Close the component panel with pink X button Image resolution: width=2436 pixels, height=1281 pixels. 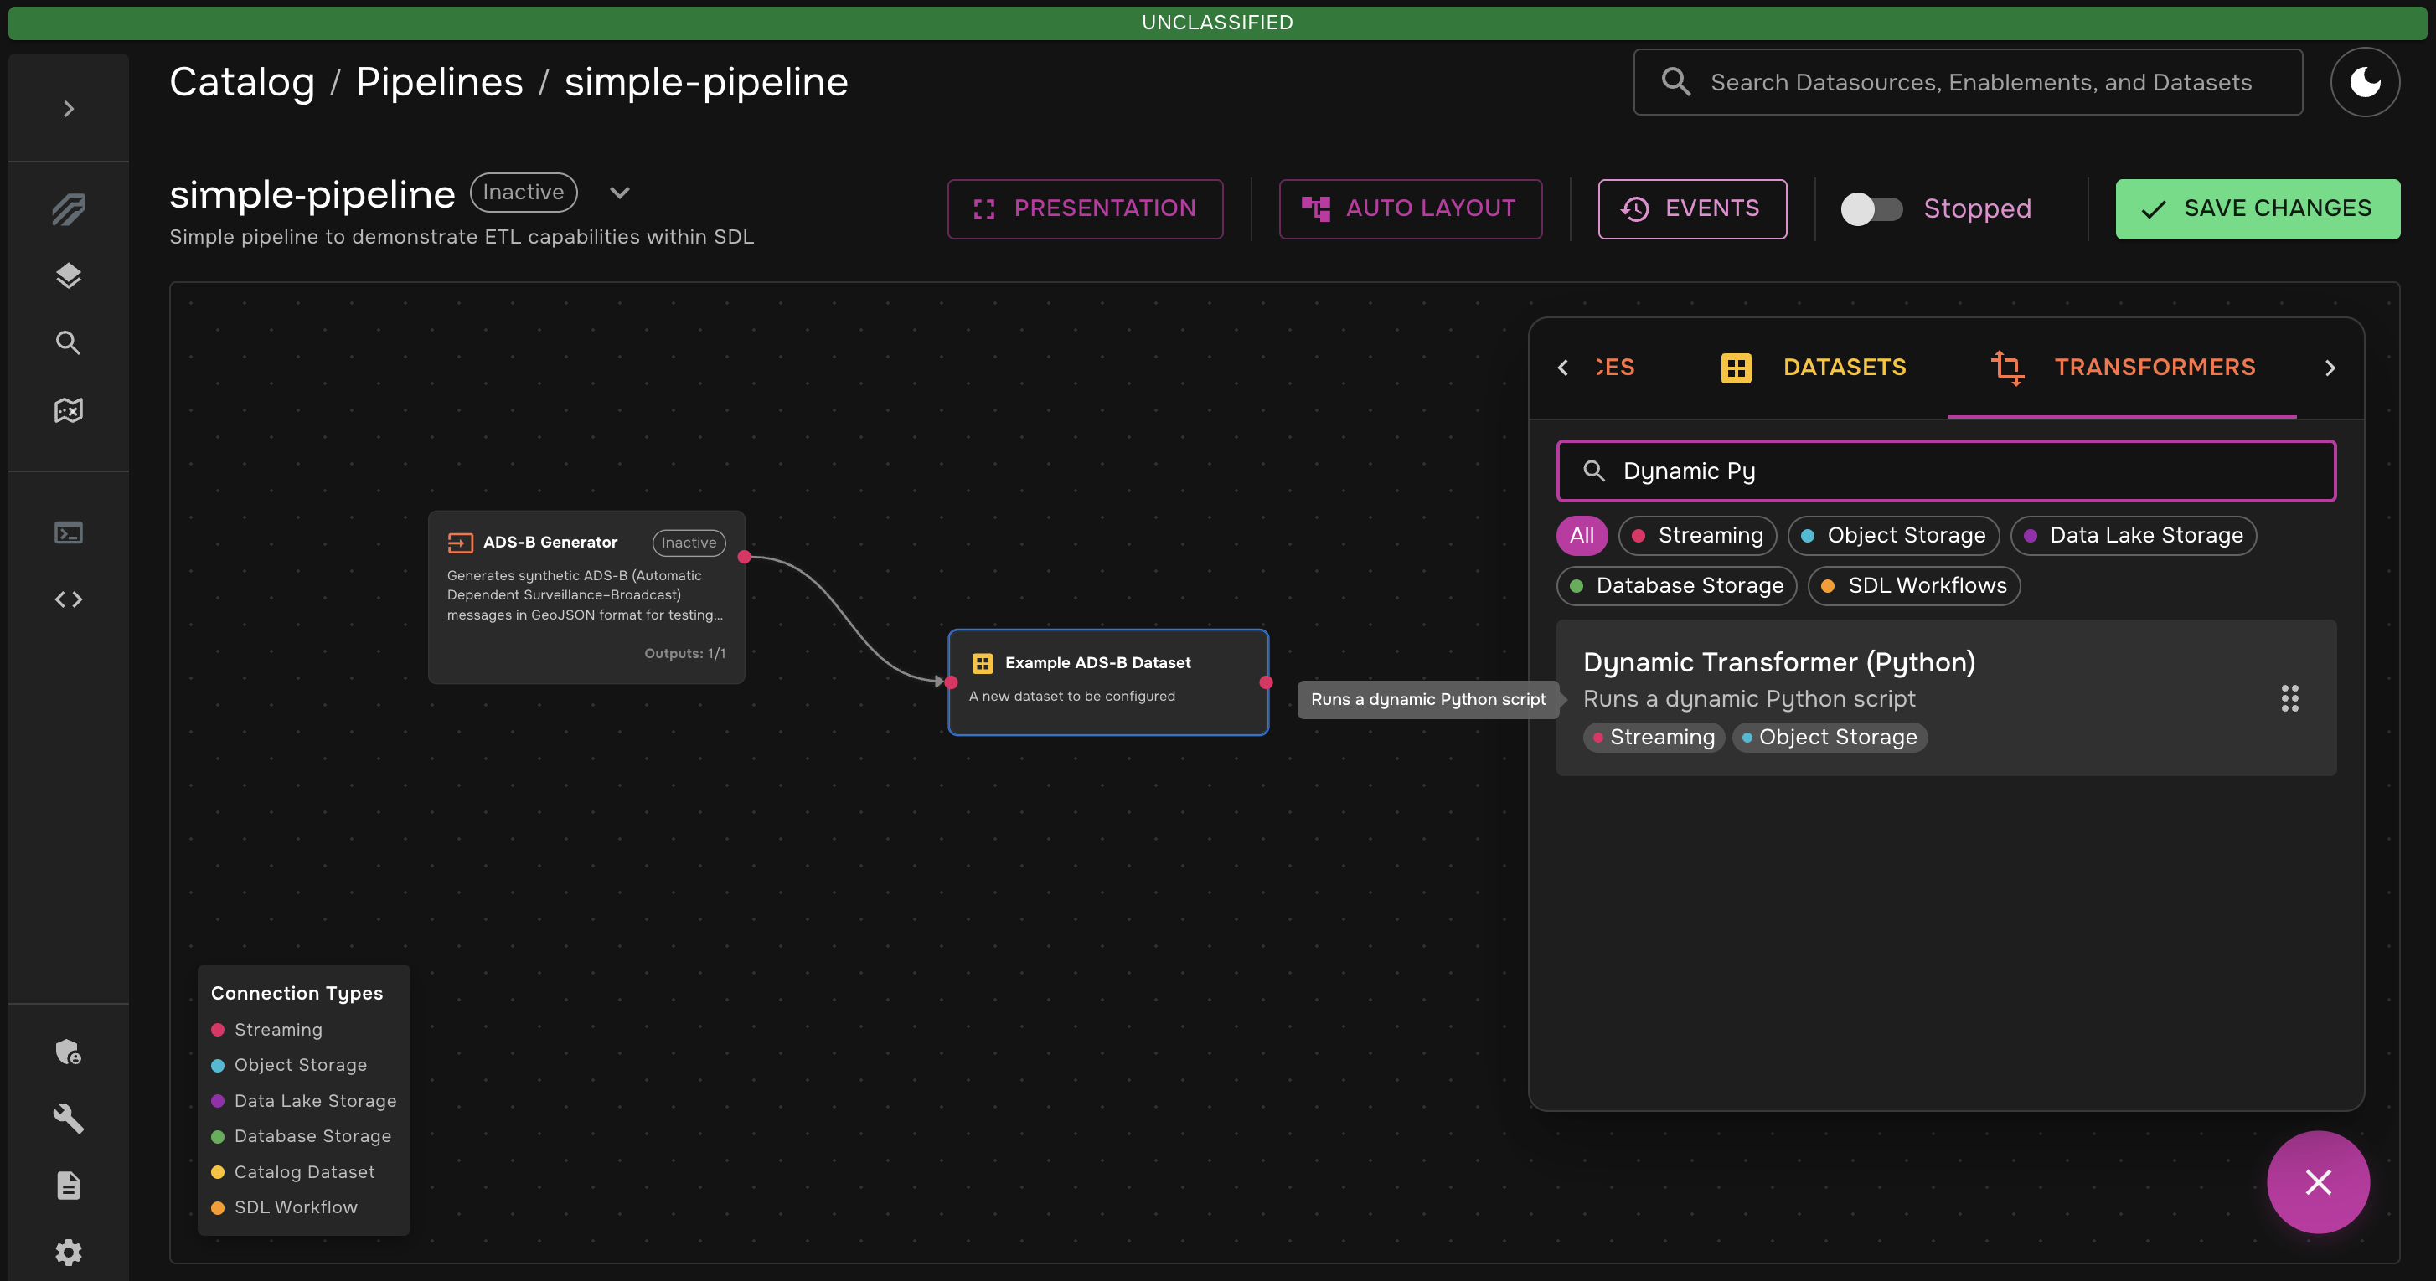click(2318, 1183)
